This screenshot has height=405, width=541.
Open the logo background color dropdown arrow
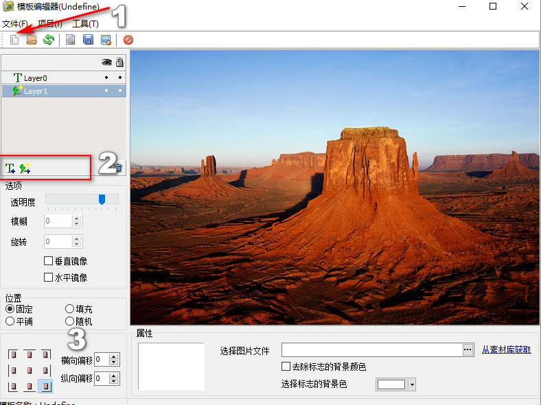click(412, 384)
